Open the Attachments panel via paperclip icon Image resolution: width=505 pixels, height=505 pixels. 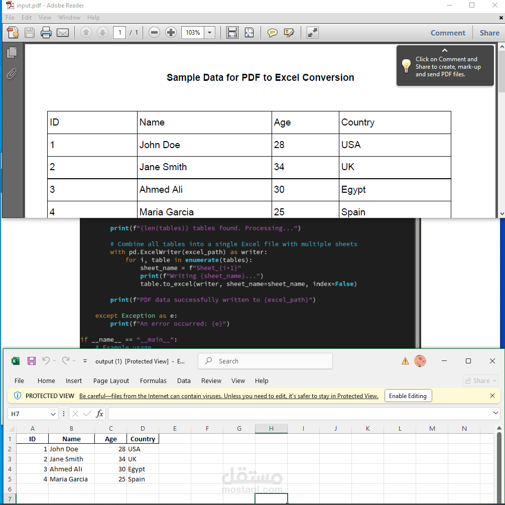pyautogui.click(x=12, y=74)
